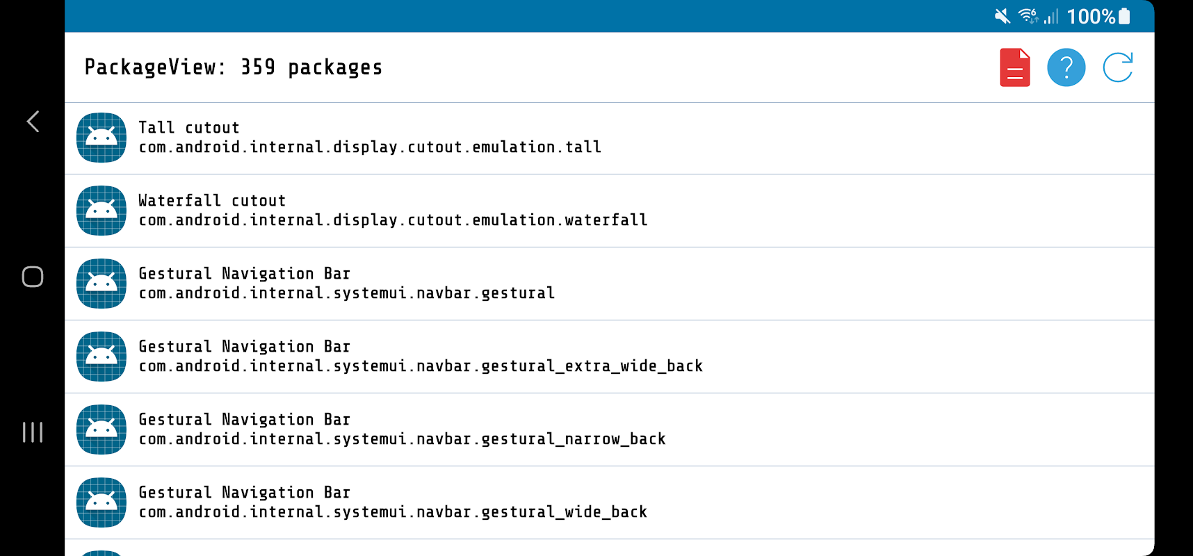The height and width of the screenshot is (556, 1193).
Task: Open the Tall cutout package entry
Action: (370, 138)
